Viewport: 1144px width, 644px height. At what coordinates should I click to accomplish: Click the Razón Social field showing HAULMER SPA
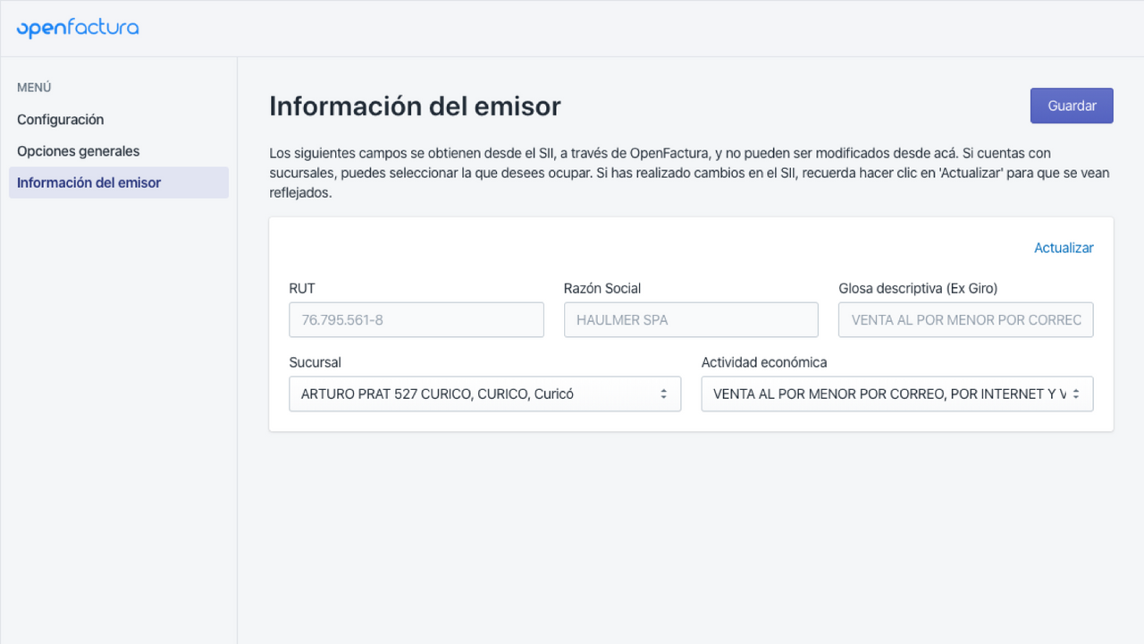[690, 319]
